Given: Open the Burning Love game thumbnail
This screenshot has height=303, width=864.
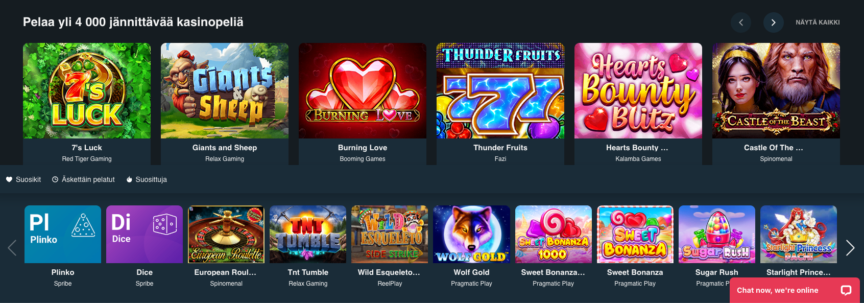Looking at the screenshot, I should [x=363, y=91].
